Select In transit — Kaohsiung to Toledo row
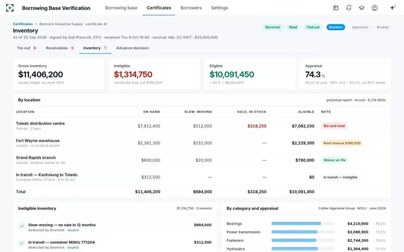This screenshot has height=252, width=404. pyautogui.click(x=202, y=177)
